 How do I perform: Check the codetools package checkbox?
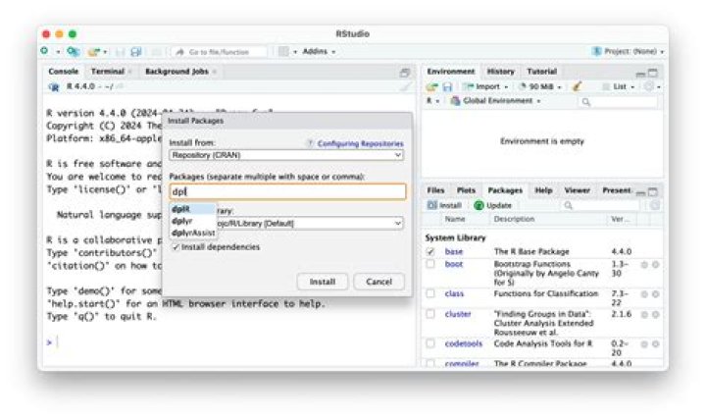pyautogui.click(x=430, y=343)
